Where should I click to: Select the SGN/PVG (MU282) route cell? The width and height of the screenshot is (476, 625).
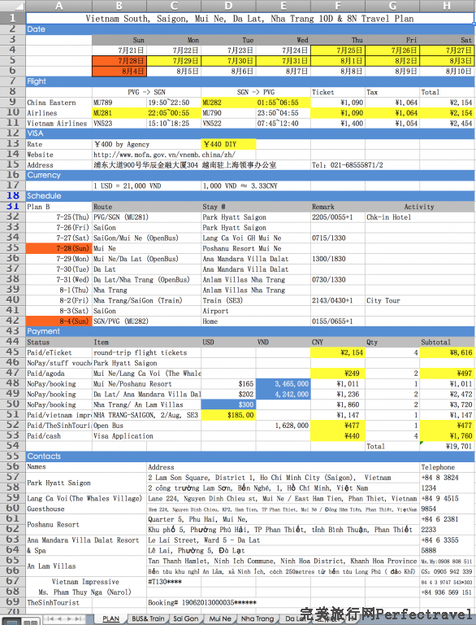click(146, 321)
